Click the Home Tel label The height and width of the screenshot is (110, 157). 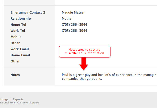click(18, 25)
